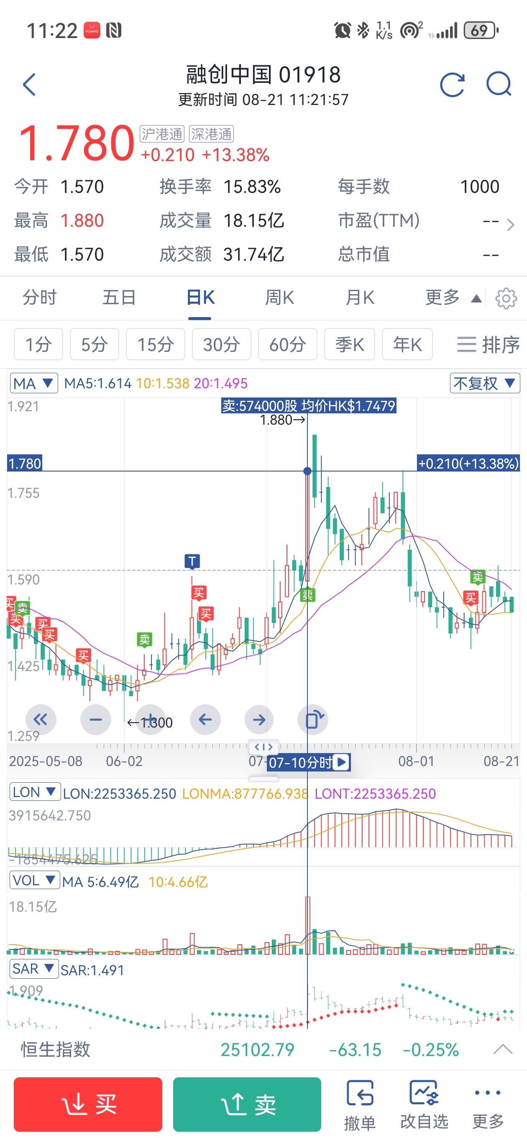Tap the 深港通 tag
The image size is (527, 1138).
tap(211, 134)
